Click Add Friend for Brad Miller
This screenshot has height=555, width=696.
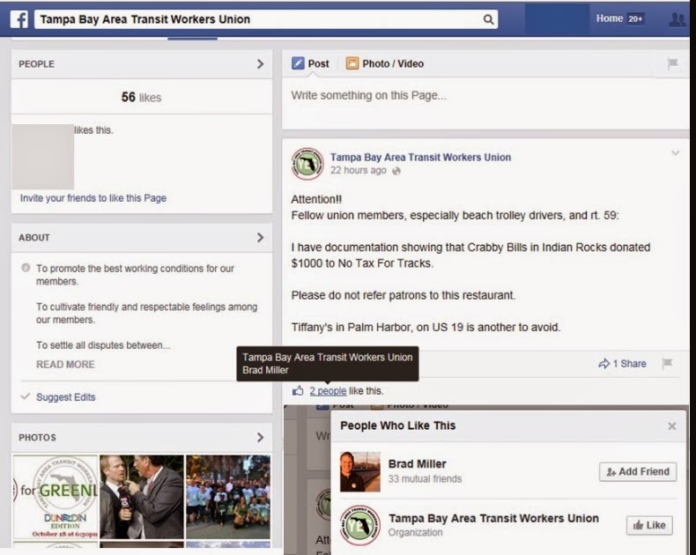[638, 471]
